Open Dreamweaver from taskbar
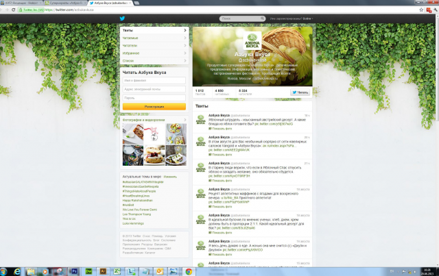 [88, 271]
